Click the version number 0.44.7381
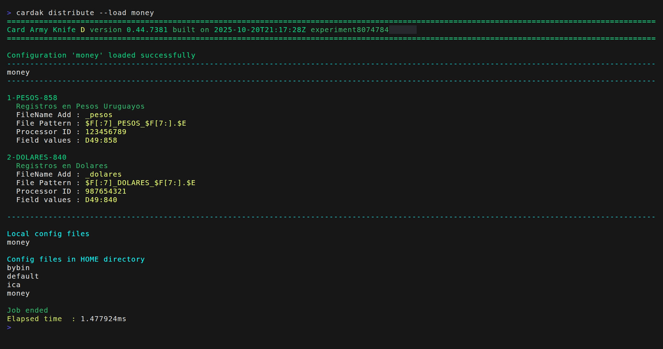The height and width of the screenshot is (349, 663). point(147,30)
